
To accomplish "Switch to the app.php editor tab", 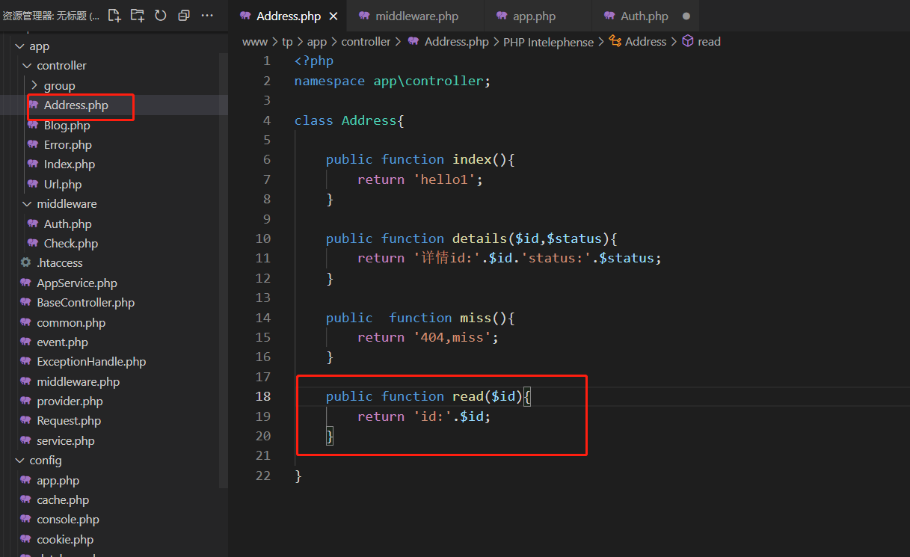I will coord(538,16).
